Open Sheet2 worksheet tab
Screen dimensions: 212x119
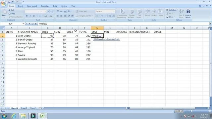(24, 108)
